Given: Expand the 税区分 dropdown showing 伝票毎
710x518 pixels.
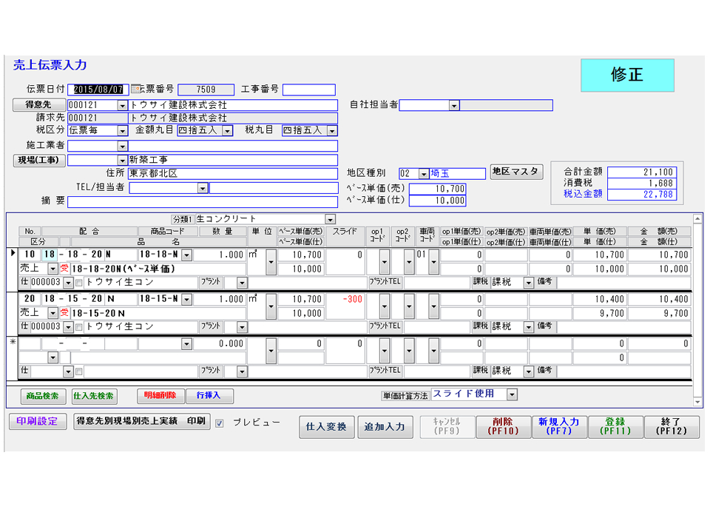Looking at the screenshot, I should tap(123, 131).
